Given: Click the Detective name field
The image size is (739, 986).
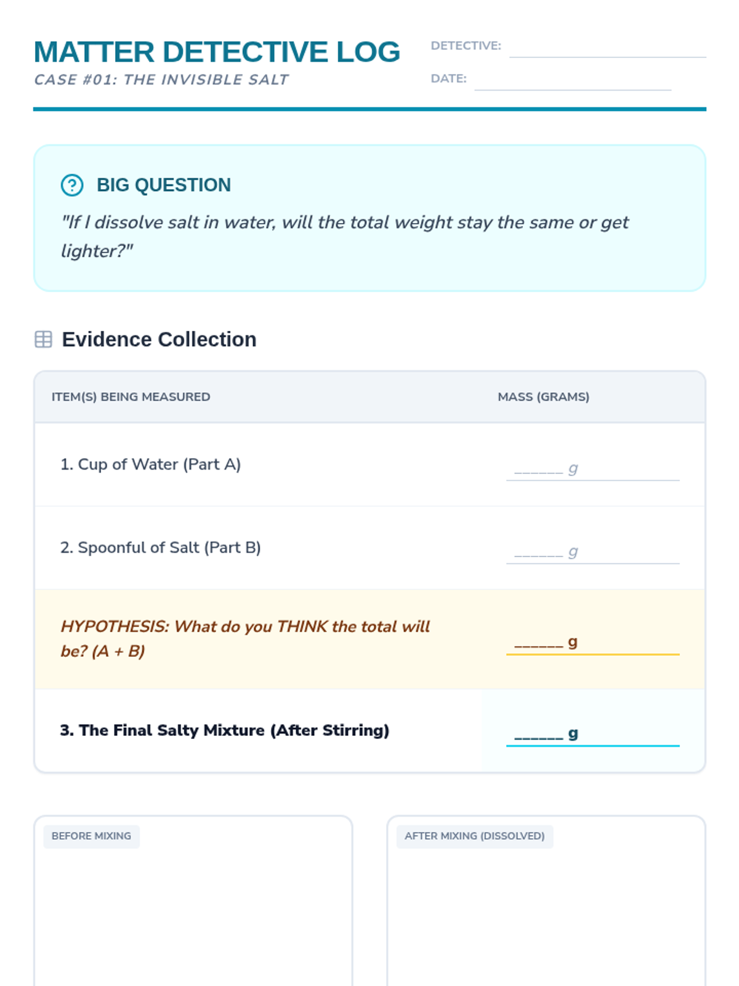Looking at the screenshot, I should (607, 47).
